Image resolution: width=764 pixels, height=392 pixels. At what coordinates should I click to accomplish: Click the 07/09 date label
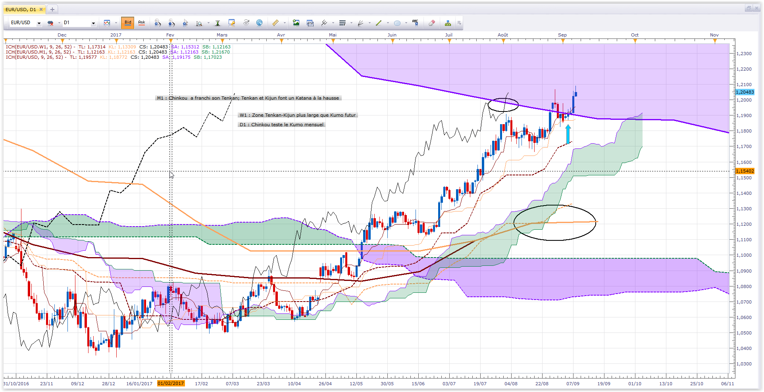(x=573, y=384)
